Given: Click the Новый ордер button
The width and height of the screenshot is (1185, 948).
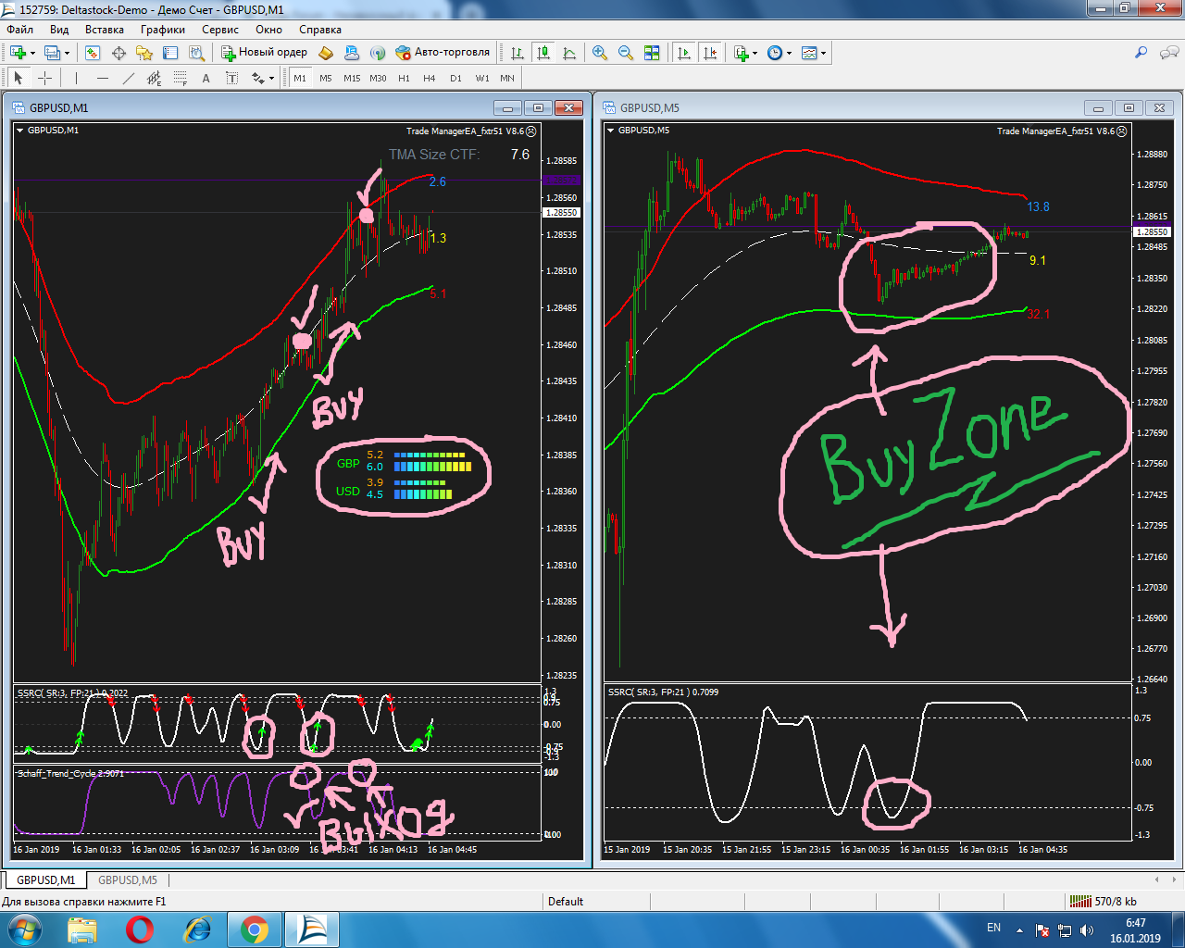Looking at the screenshot, I should click(264, 53).
